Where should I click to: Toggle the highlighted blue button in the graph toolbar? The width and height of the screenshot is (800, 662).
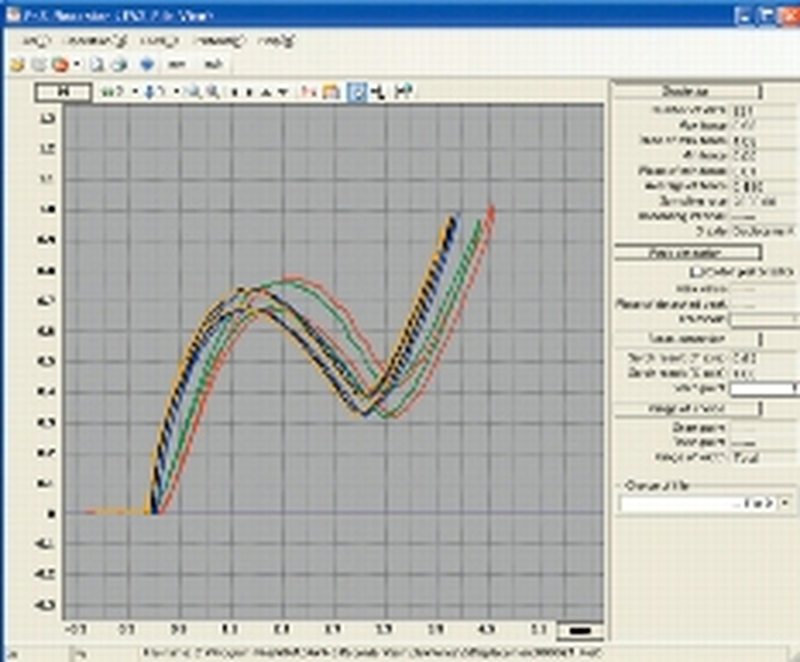pyautogui.click(x=357, y=92)
